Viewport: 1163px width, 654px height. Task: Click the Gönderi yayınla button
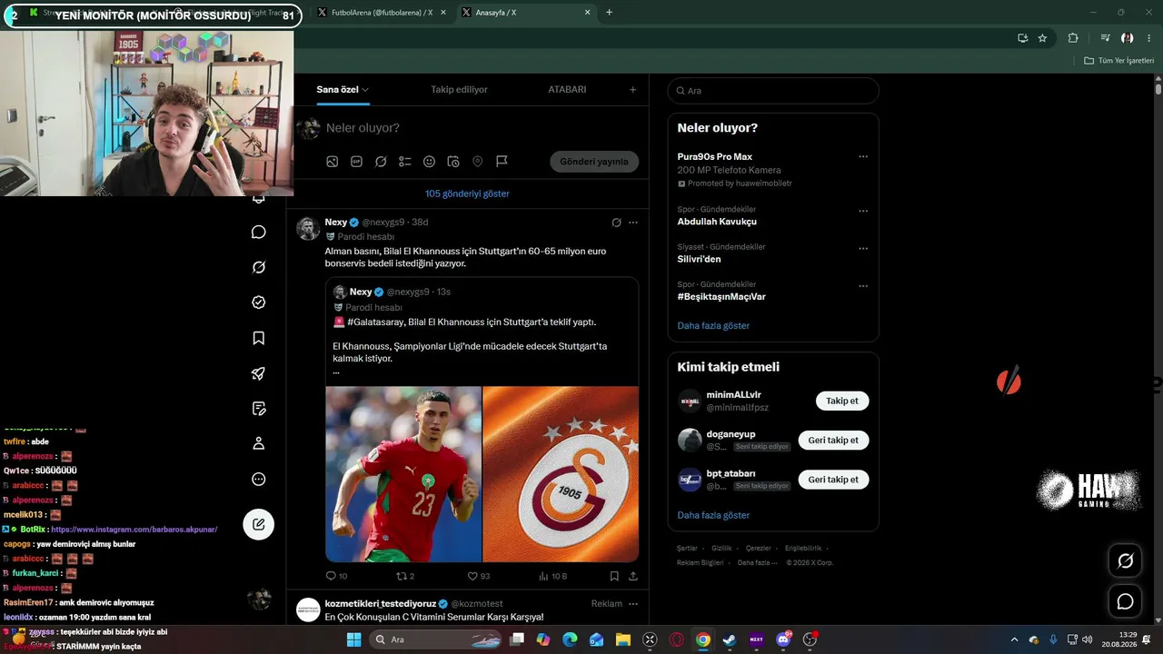tap(594, 162)
